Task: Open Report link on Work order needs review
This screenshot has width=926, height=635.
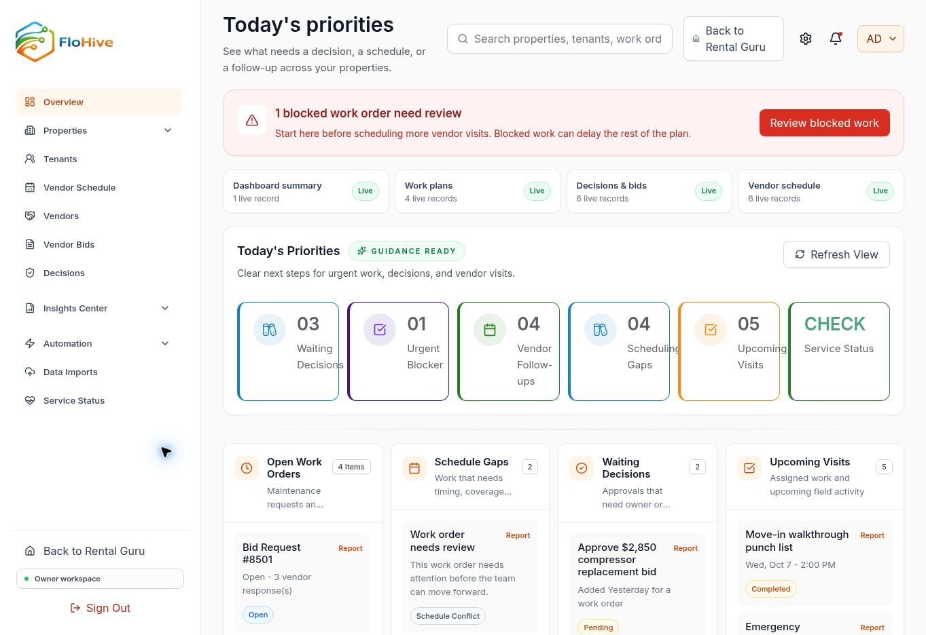Action: [x=518, y=535]
